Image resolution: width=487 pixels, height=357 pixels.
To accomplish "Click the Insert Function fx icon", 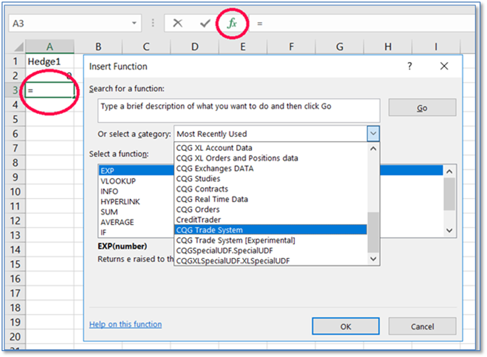I will point(232,23).
